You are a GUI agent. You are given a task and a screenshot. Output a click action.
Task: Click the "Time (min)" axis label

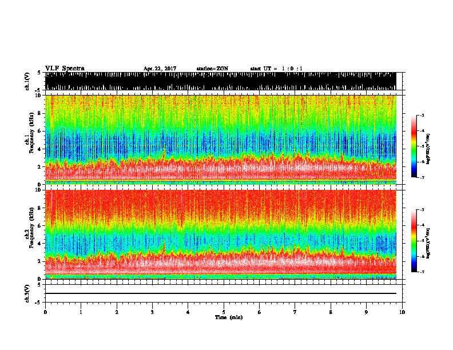pos(229,317)
